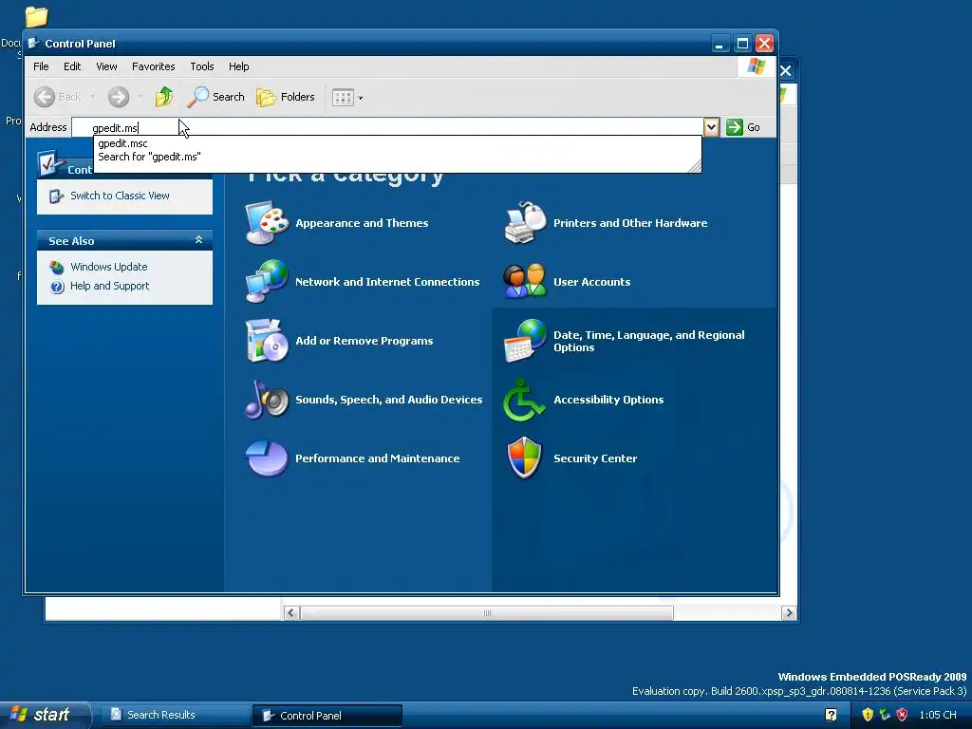972x729 pixels.
Task: Click inside the Address input field
Action: [x=387, y=127]
